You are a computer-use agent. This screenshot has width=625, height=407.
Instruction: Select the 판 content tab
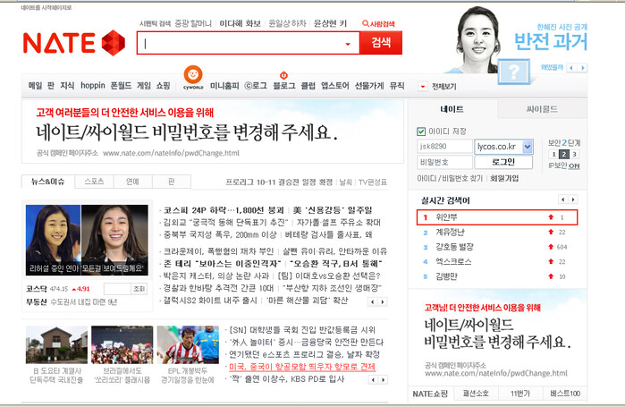(x=172, y=182)
